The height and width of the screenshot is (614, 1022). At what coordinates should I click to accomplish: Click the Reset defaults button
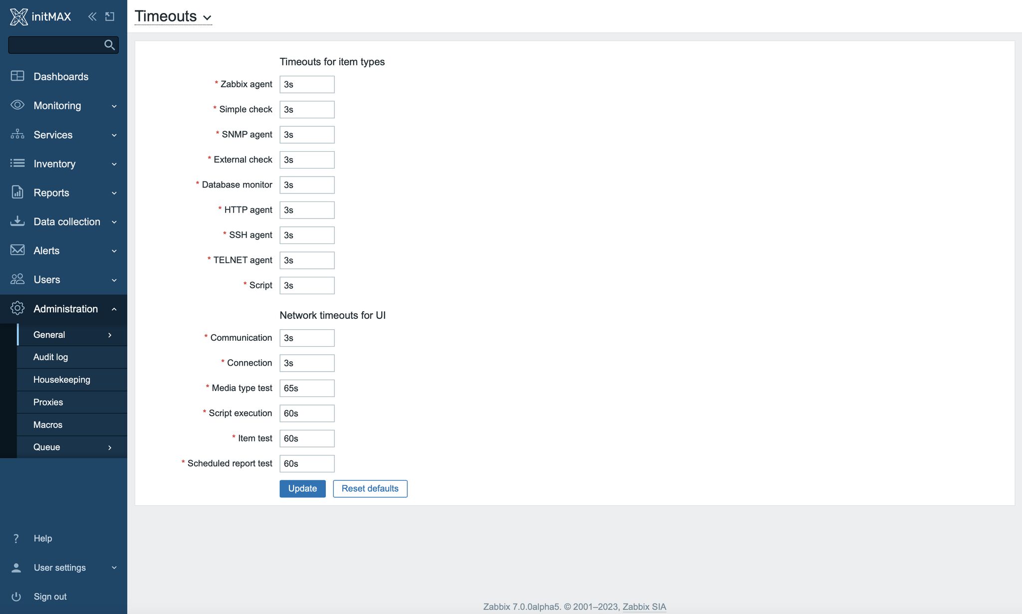370,488
